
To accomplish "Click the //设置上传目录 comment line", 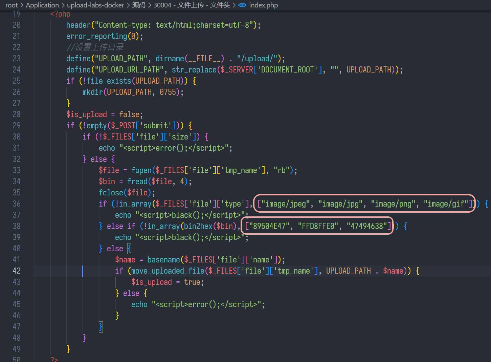I will (95, 47).
